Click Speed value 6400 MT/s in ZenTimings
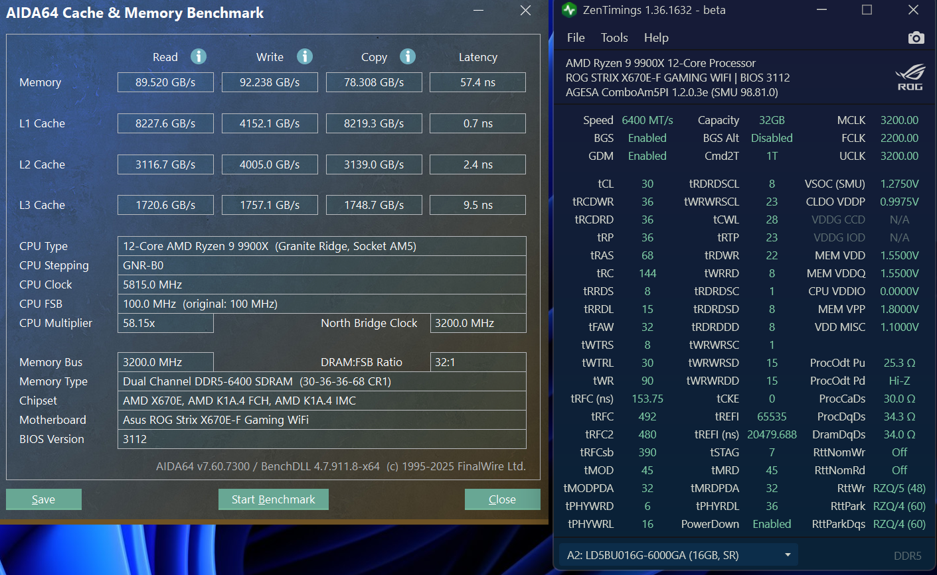Viewport: 937px width, 575px height. tap(647, 120)
